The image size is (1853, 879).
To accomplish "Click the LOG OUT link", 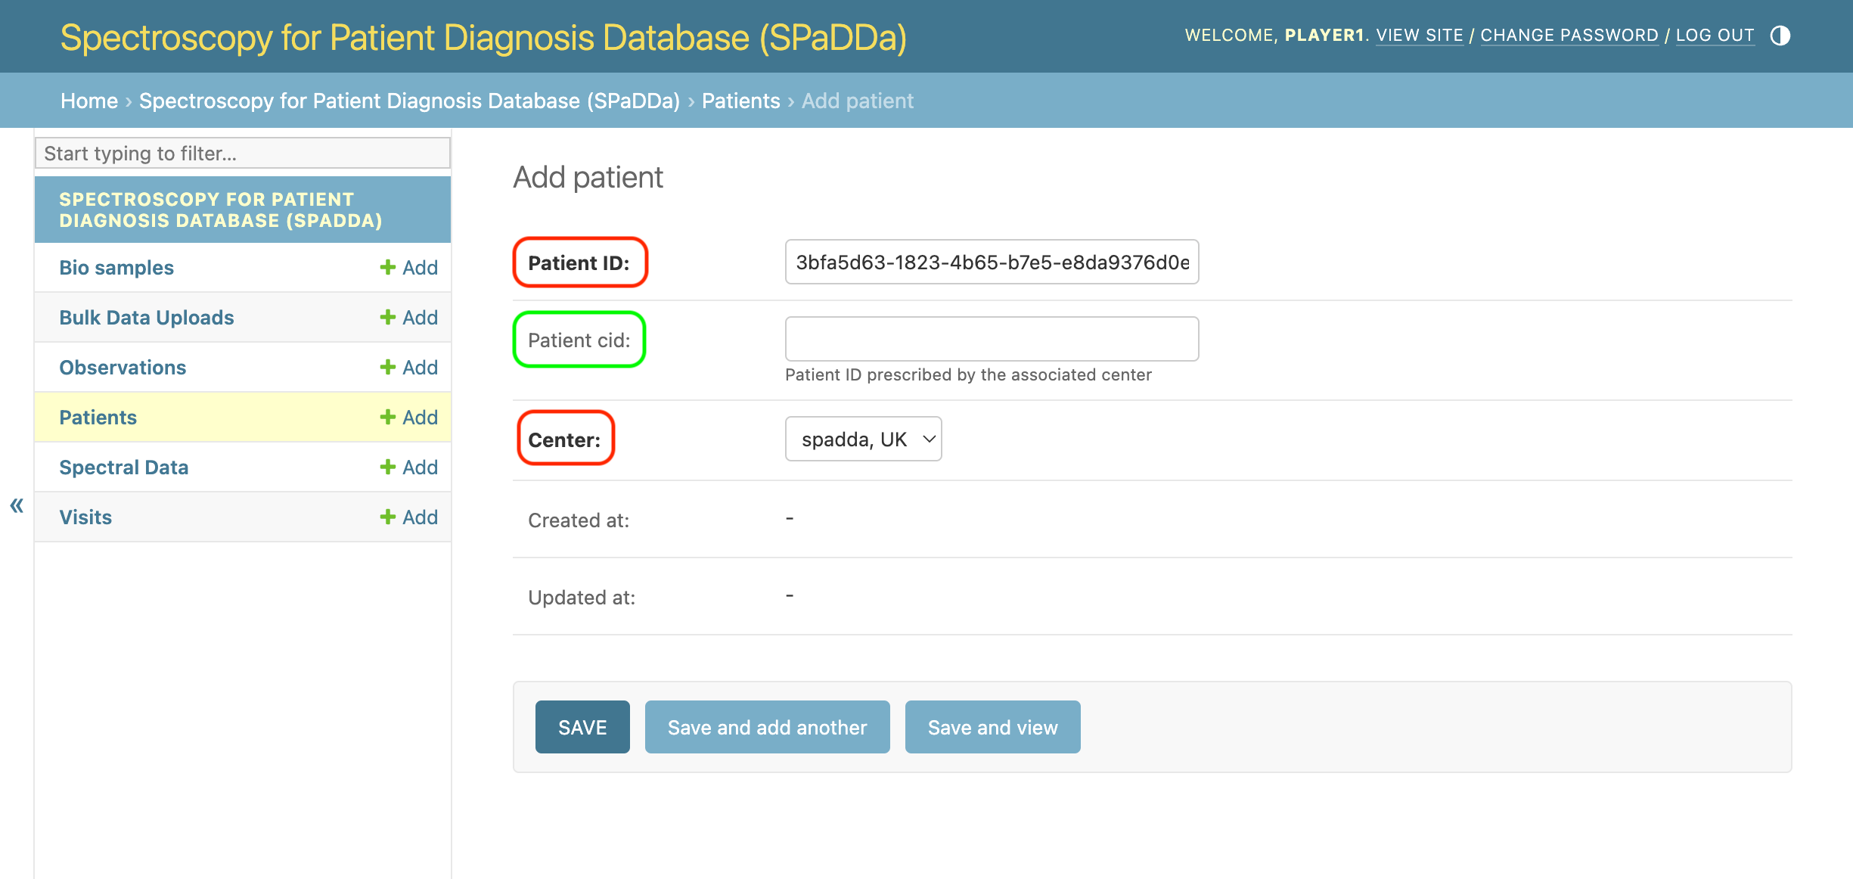I will click(x=1715, y=36).
